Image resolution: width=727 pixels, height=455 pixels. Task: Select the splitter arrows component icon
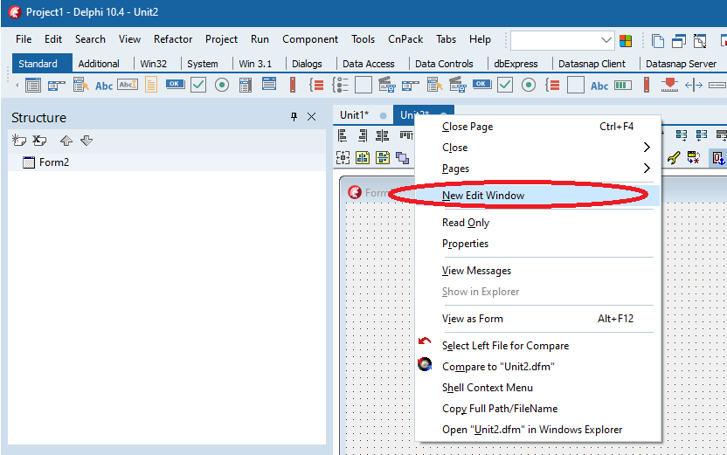pyautogui.click(x=694, y=86)
